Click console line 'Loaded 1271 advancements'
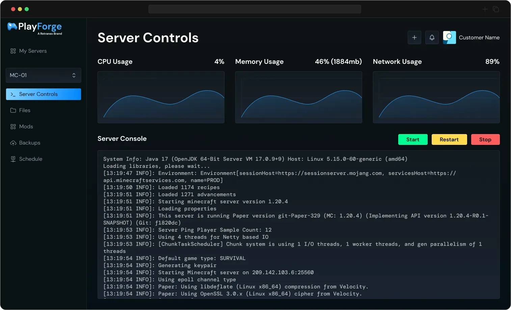The image size is (511, 310). 169,195
